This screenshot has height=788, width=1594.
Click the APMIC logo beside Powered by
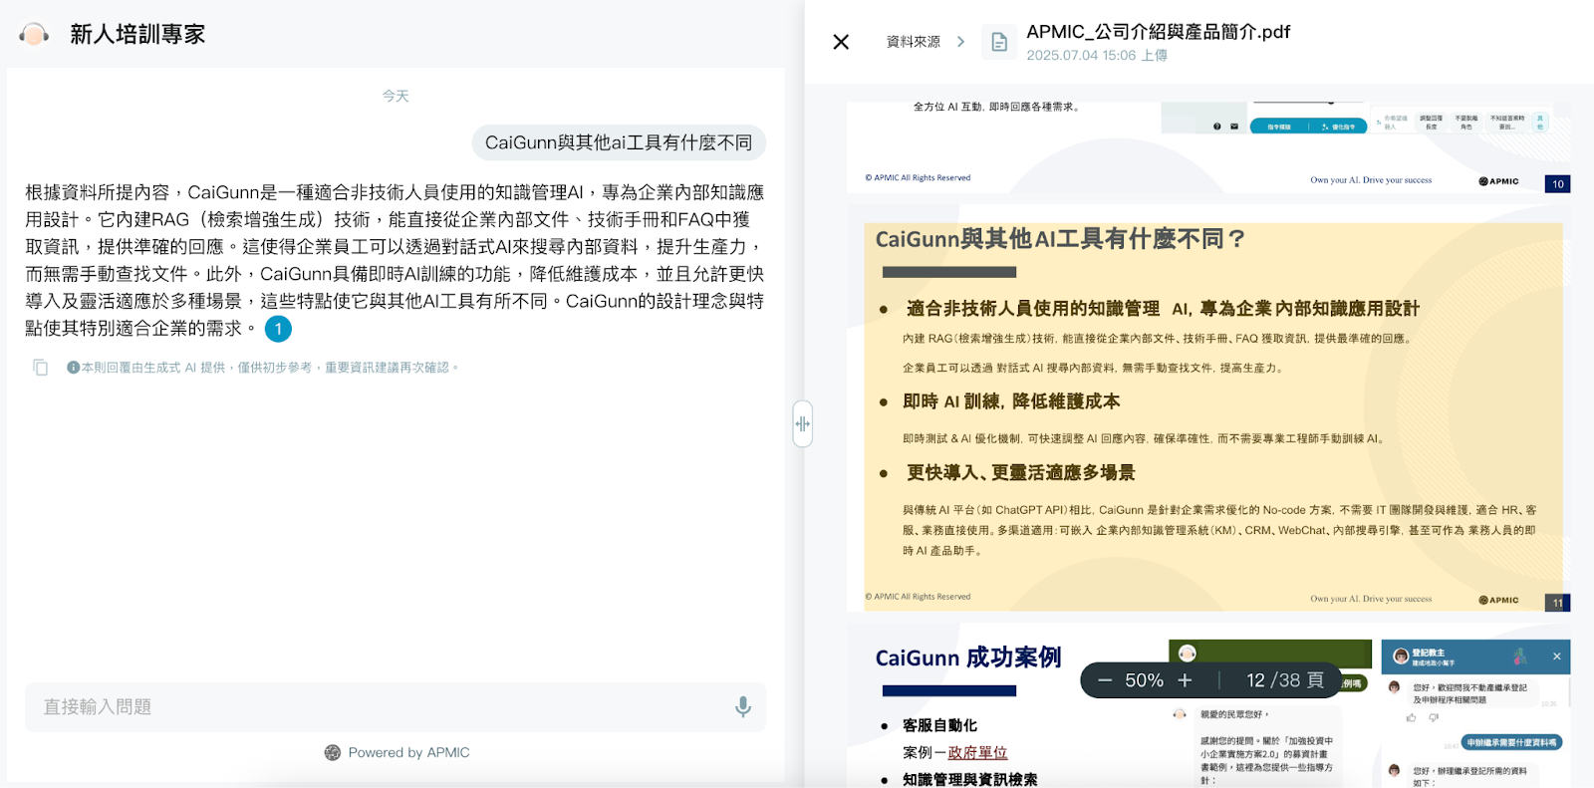tap(333, 753)
